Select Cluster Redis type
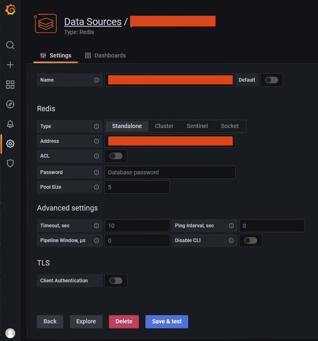Image resolution: width=318 pixels, height=341 pixels. tap(164, 126)
